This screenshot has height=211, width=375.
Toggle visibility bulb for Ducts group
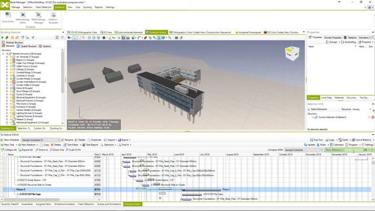pyautogui.click(x=11, y=94)
